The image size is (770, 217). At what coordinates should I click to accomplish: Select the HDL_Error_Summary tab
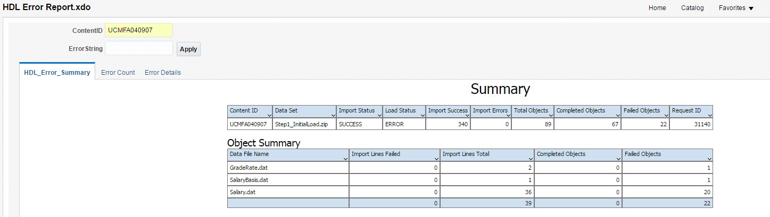point(57,73)
